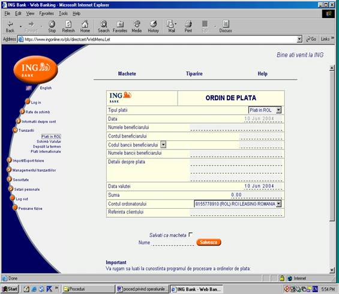Select Schimb Valutar submenu link
The height and width of the screenshot is (294, 339).
[x=49, y=142]
